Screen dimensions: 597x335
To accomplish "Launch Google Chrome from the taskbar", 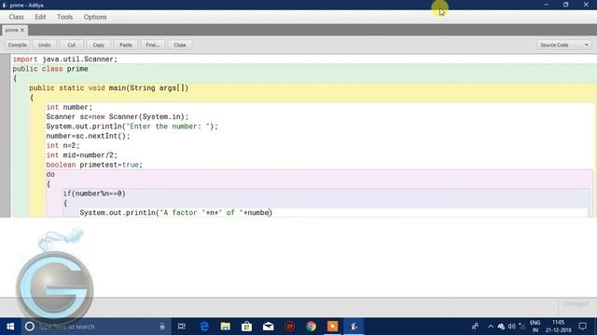I will coord(311,327).
